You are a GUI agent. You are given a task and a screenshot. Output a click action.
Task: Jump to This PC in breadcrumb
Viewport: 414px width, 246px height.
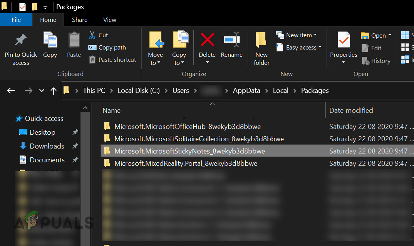coord(94,91)
